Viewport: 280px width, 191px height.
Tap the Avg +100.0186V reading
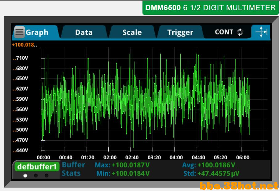tap(208, 165)
